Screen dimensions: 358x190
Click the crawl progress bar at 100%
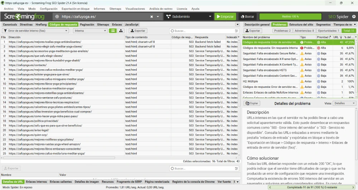[x=290, y=17]
